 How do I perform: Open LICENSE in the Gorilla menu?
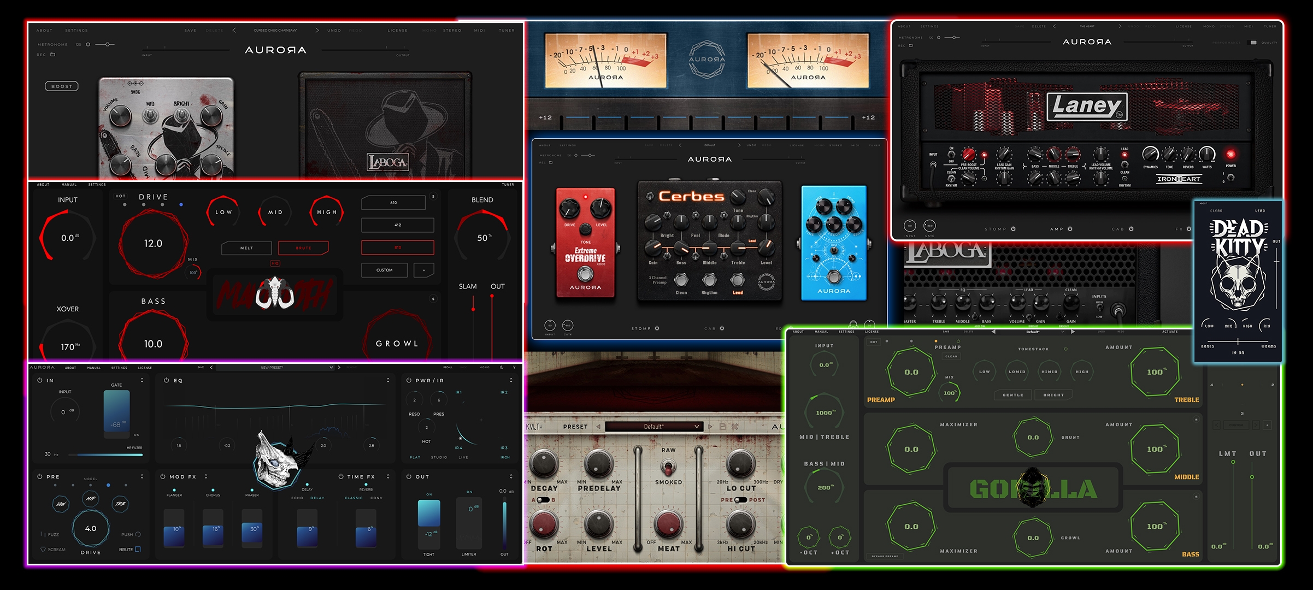tap(872, 332)
